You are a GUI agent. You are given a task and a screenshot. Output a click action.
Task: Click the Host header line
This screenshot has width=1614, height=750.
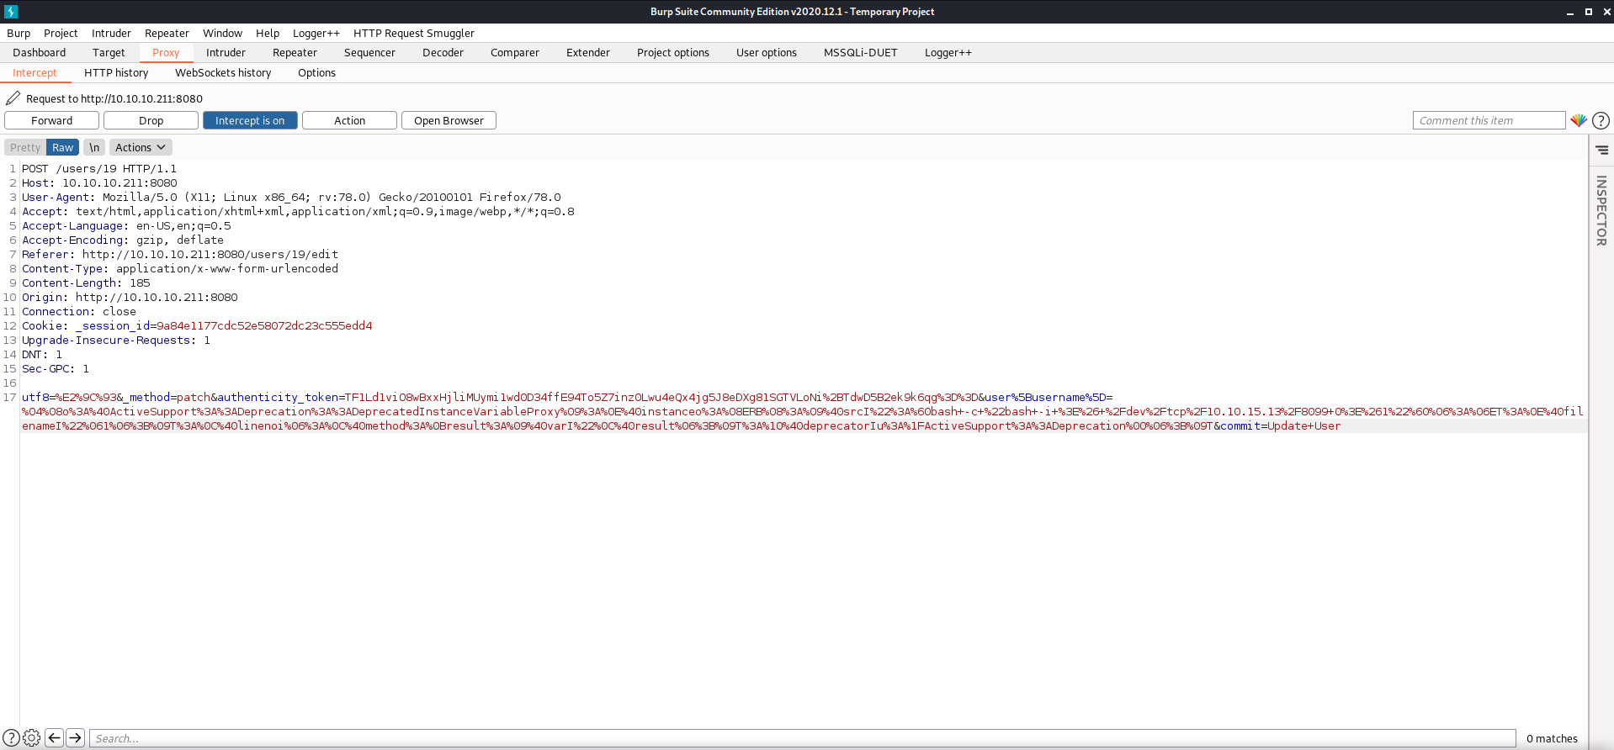click(x=99, y=183)
